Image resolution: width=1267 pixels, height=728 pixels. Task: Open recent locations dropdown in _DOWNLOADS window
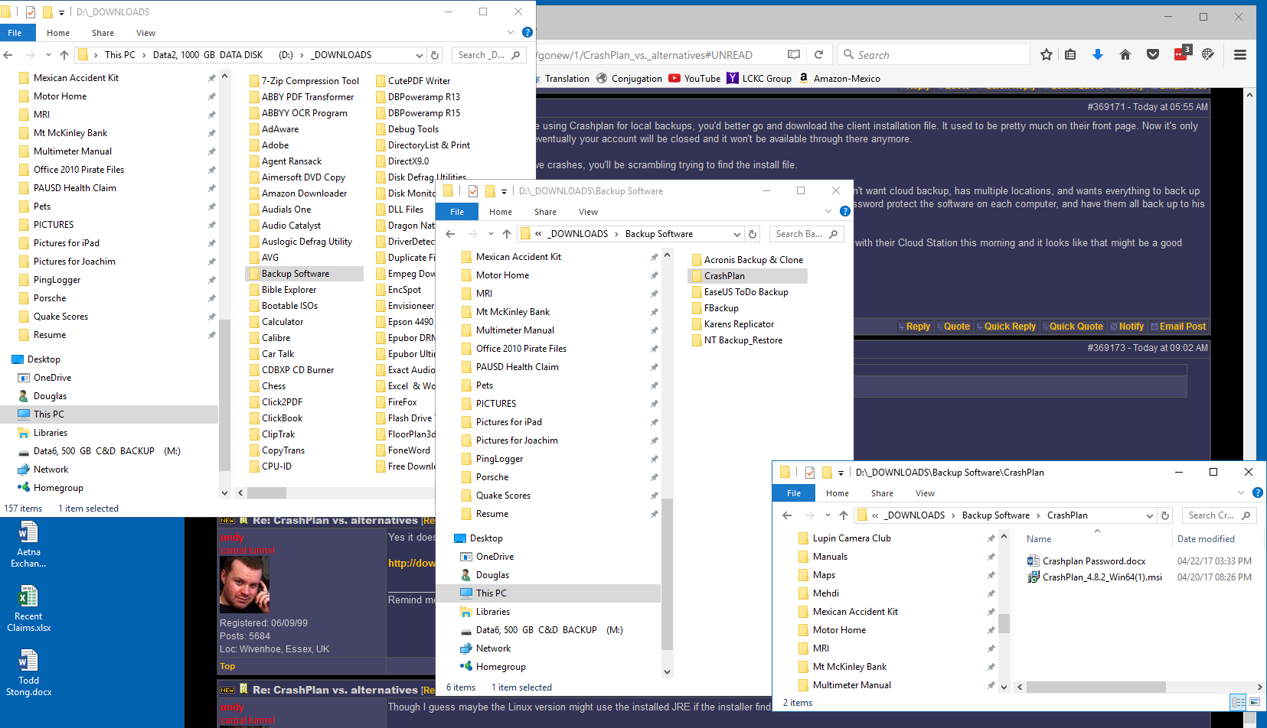pos(48,55)
